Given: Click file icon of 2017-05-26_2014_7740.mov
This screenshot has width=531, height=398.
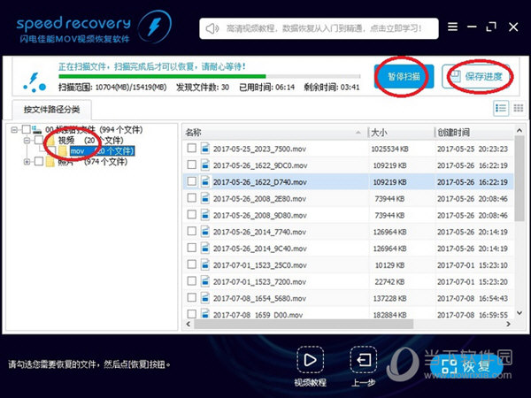Looking at the screenshot, I should (x=205, y=231).
